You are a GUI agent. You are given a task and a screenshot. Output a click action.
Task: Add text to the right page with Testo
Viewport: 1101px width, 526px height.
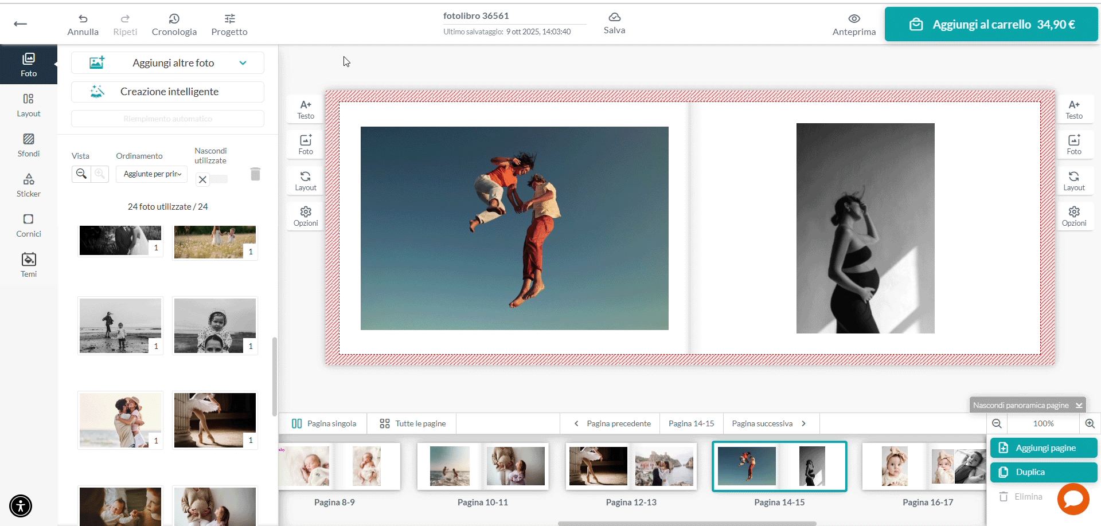1074,109
